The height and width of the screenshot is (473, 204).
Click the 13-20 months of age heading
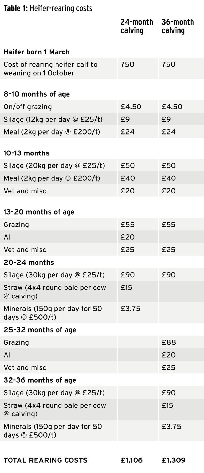(x=39, y=212)
